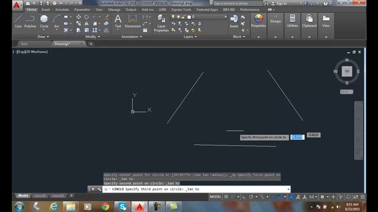Screen dimensions: 378x212
Task: Expand the Layers panel
Action: pyautogui.click(x=190, y=37)
